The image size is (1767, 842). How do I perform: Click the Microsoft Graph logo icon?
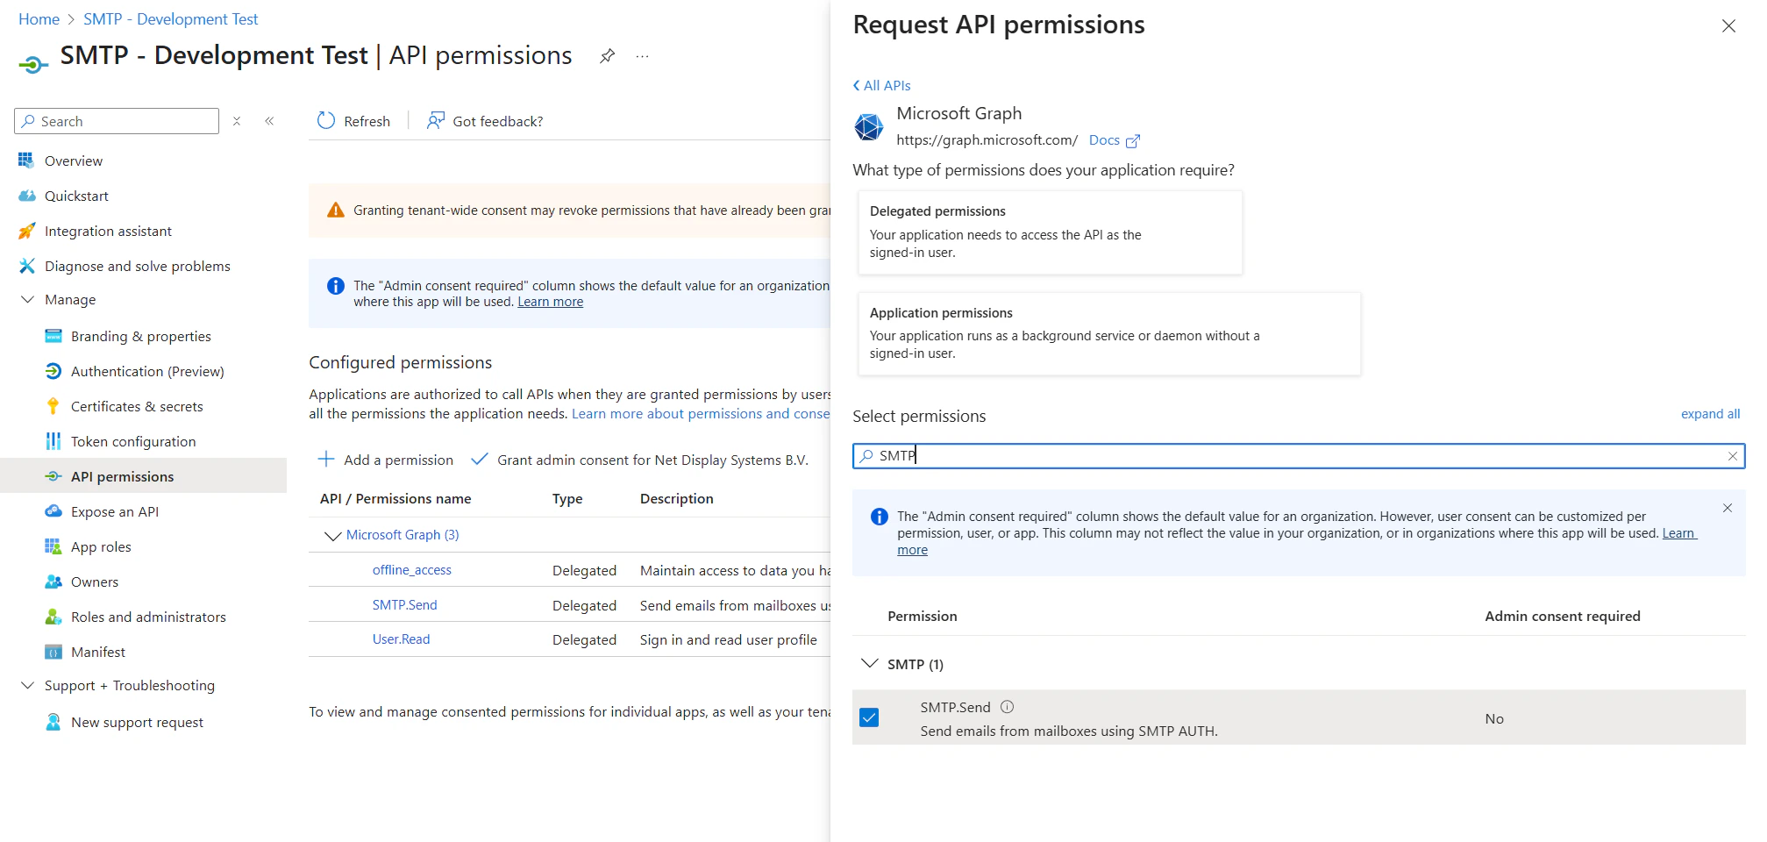point(869,126)
